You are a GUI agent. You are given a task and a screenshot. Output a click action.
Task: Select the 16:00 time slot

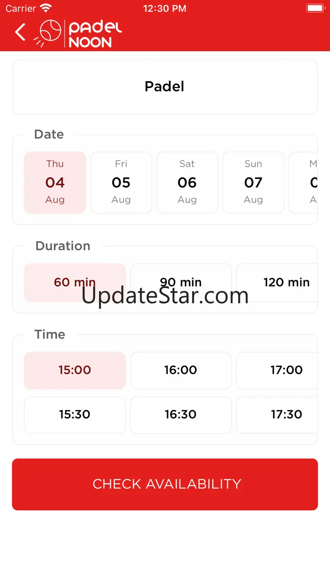click(x=181, y=370)
